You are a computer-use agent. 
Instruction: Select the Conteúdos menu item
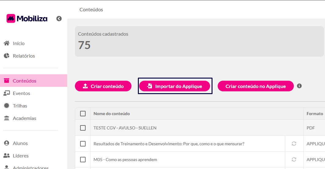click(x=34, y=81)
